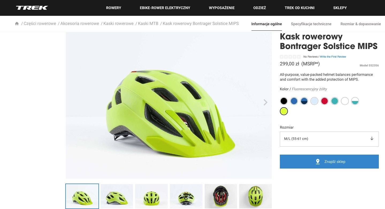Switch to Specyfikacje techniczne tab
The width and height of the screenshot is (385, 209).
311,24
